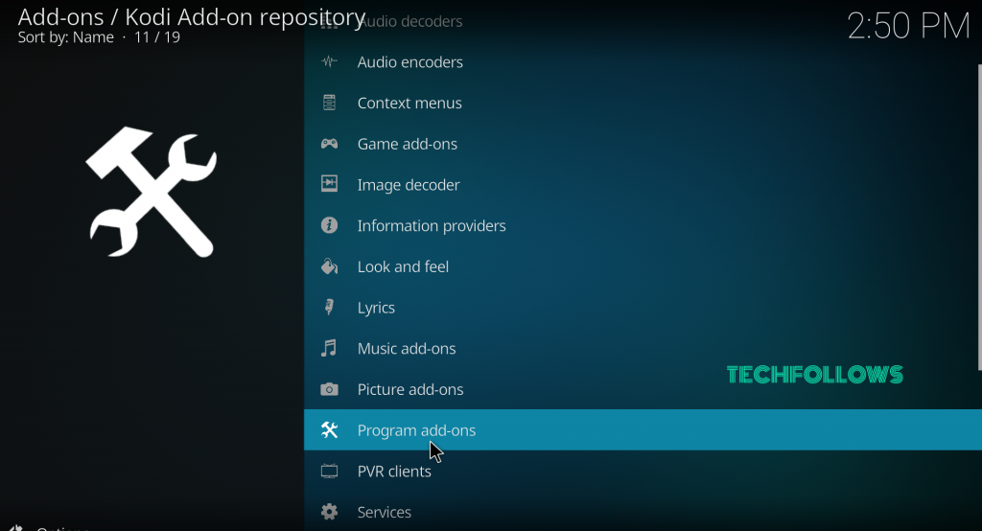The height and width of the screenshot is (531, 982).
Task: Open the highlighted Program add-ons entry
Action: pyautogui.click(x=643, y=429)
